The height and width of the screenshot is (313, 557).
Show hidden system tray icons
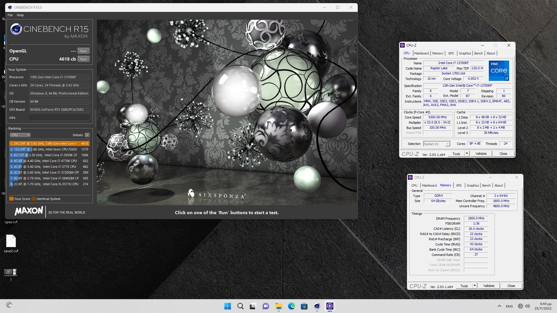tap(500, 306)
